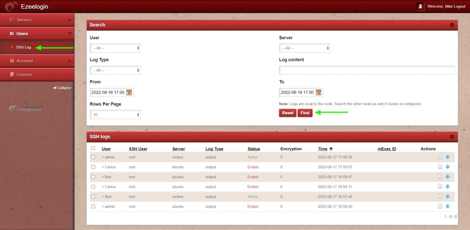
Task: Sort table by Status column
Action: pyautogui.click(x=254, y=149)
